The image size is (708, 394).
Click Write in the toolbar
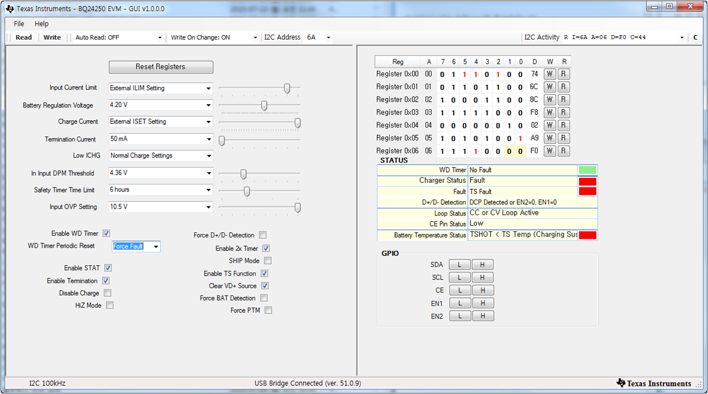pyautogui.click(x=52, y=37)
